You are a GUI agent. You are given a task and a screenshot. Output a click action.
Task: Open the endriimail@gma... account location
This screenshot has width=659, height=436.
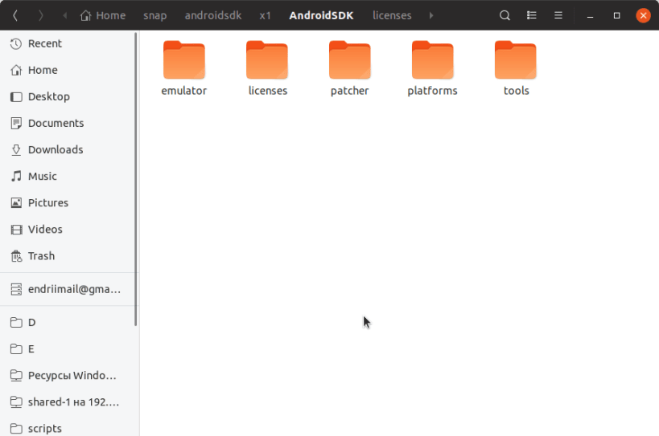tap(68, 289)
